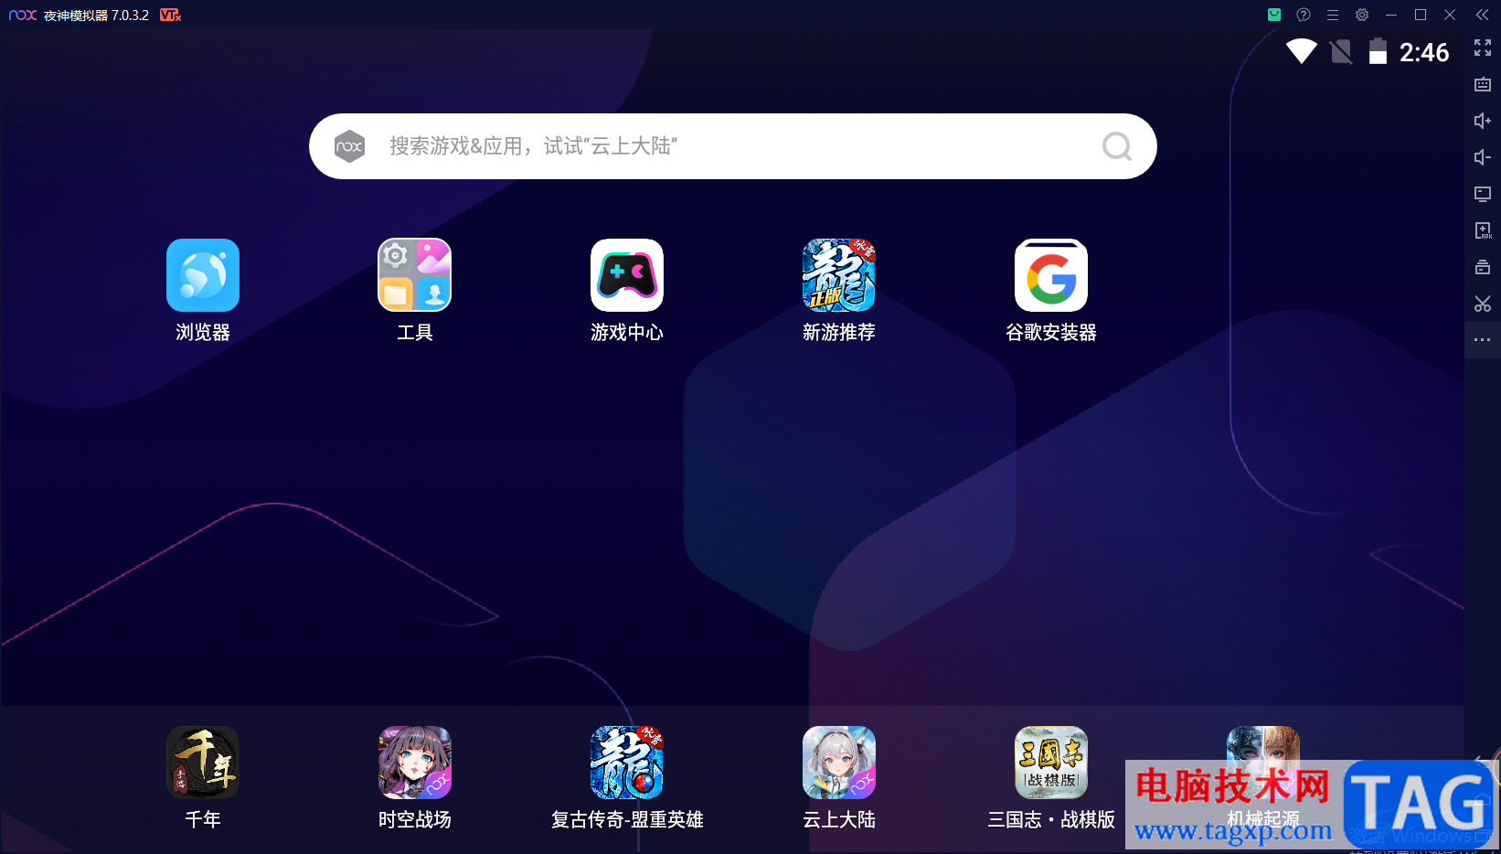Open the 千年 game
Image resolution: width=1501 pixels, height=854 pixels.
pos(203,763)
